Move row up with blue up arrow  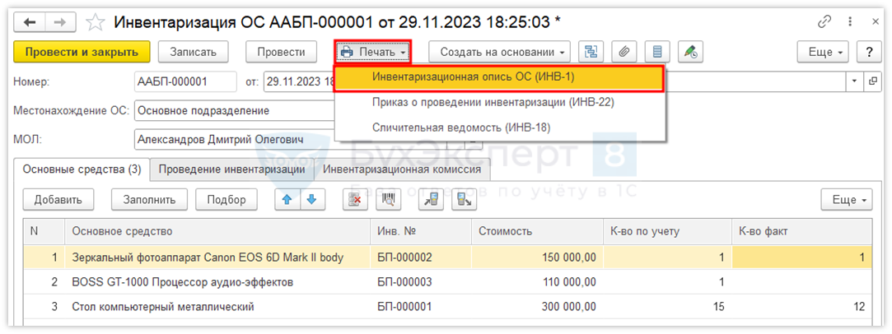click(x=287, y=199)
